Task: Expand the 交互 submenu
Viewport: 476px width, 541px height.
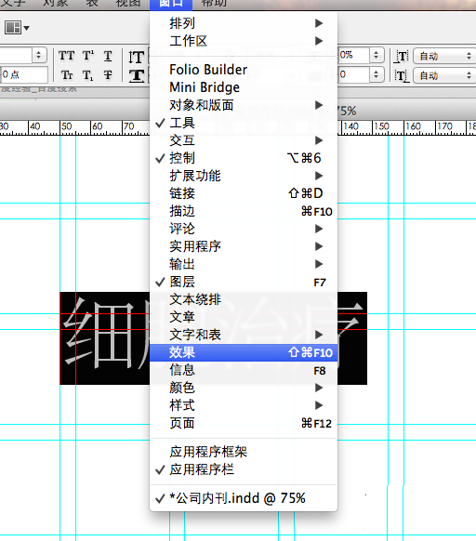Action: click(x=244, y=140)
